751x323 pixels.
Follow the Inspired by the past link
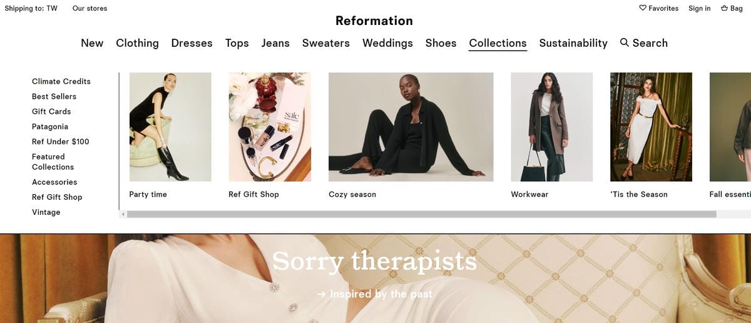[x=374, y=294]
